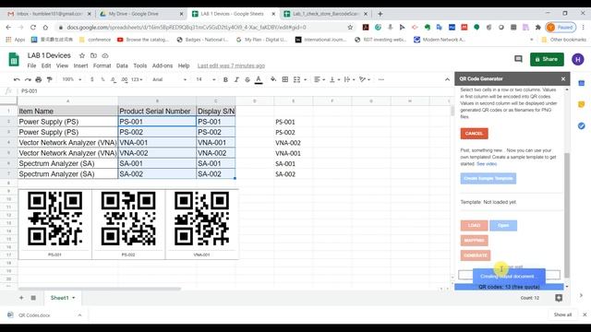Decrease decimal places in toolbar
591x332 pixels.
113,79
